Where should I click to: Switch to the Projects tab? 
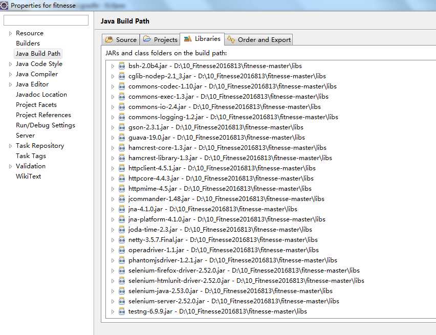pyautogui.click(x=160, y=40)
